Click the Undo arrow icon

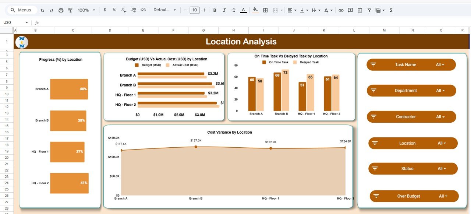[42, 10]
